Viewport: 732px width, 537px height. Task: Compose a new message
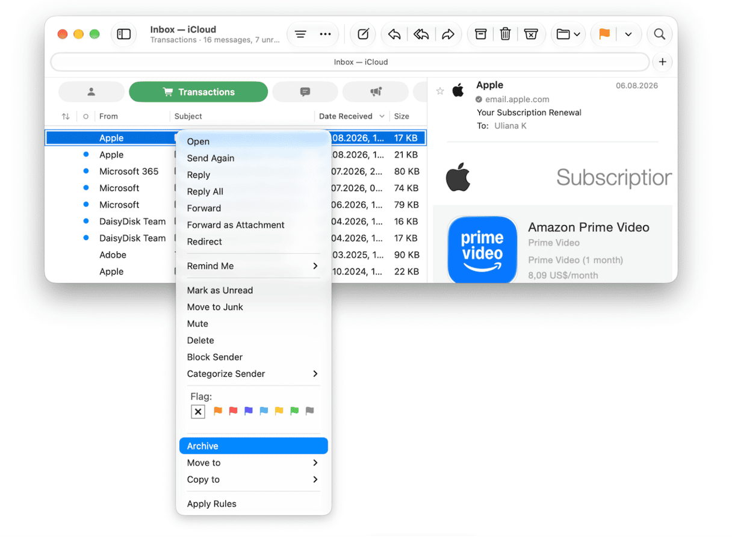(x=363, y=34)
